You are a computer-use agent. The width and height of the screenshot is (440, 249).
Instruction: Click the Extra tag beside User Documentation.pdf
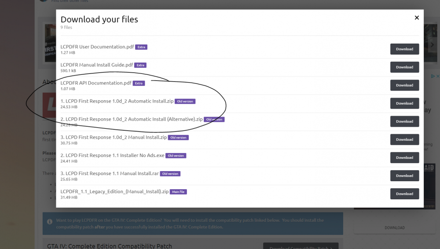tap(141, 47)
